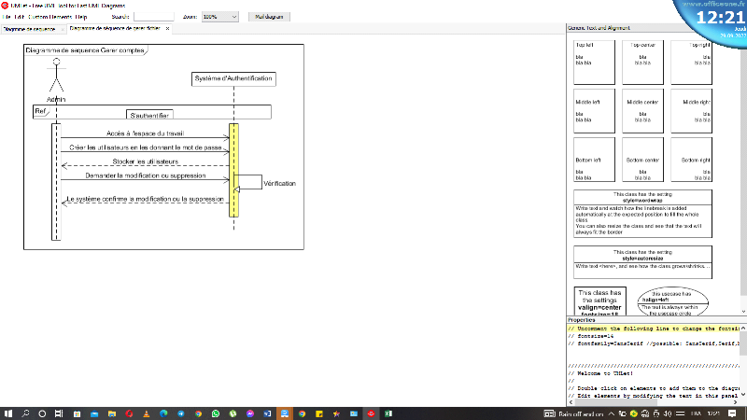Click the yellow activation bar
Viewport: 747px width, 420px height.
tap(233, 170)
